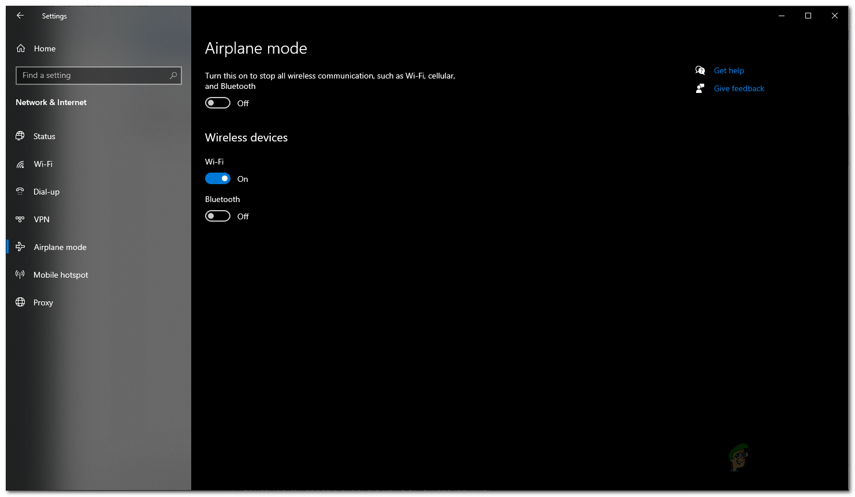The image size is (855, 497).
Task: Enable the Bluetooth toggle
Action: click(218, 216)
